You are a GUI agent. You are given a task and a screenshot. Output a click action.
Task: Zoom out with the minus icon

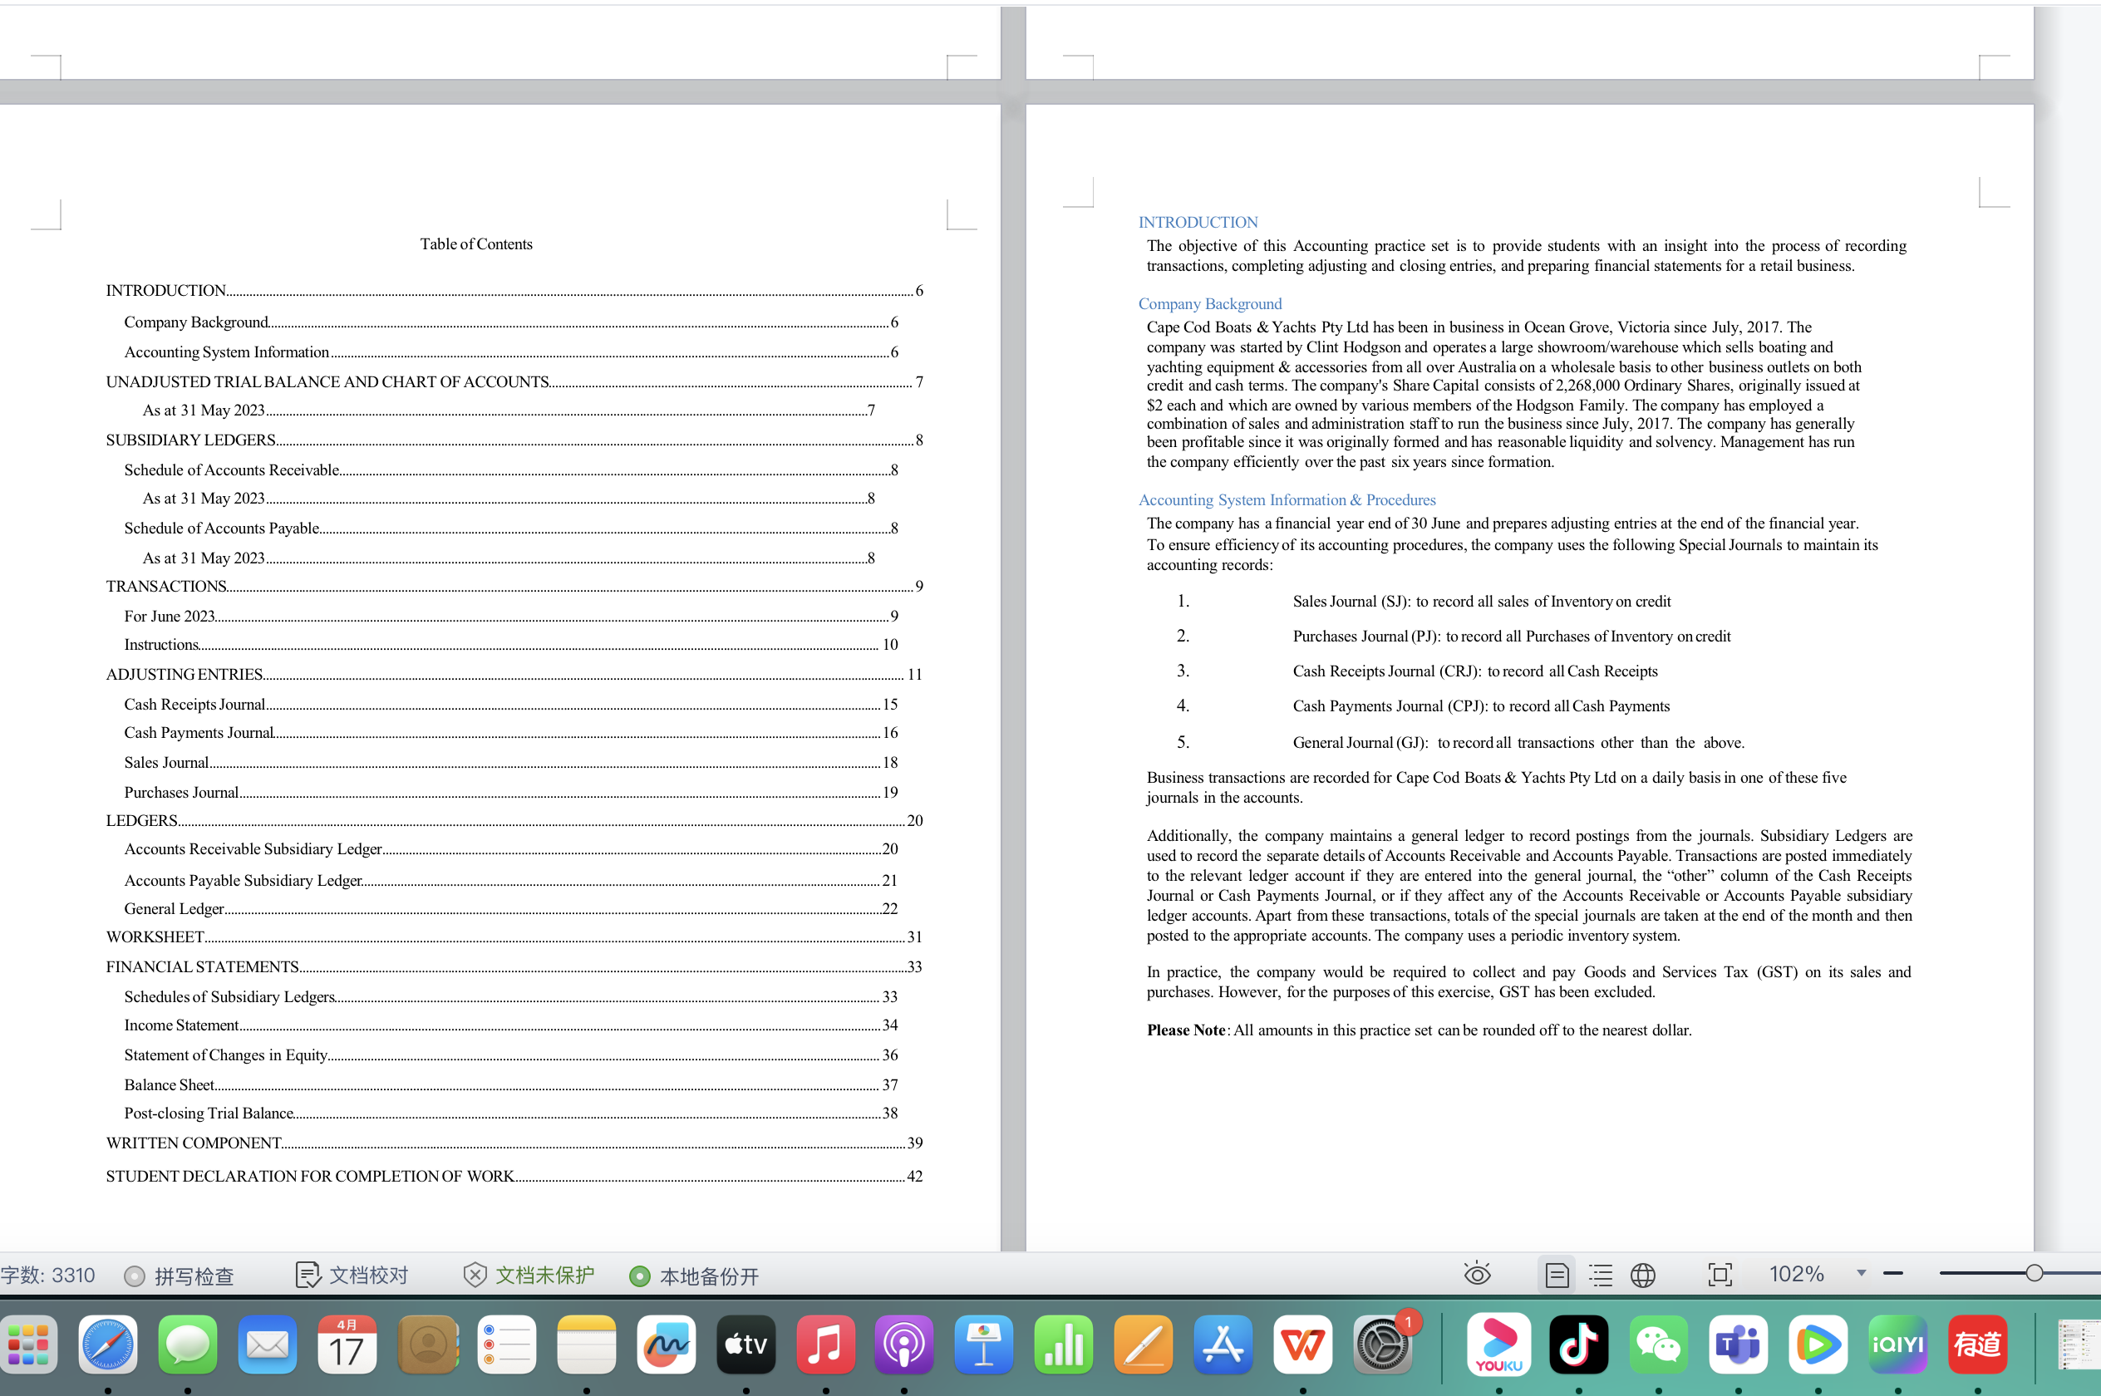pyautogui.click(x=1890, y=1273)
